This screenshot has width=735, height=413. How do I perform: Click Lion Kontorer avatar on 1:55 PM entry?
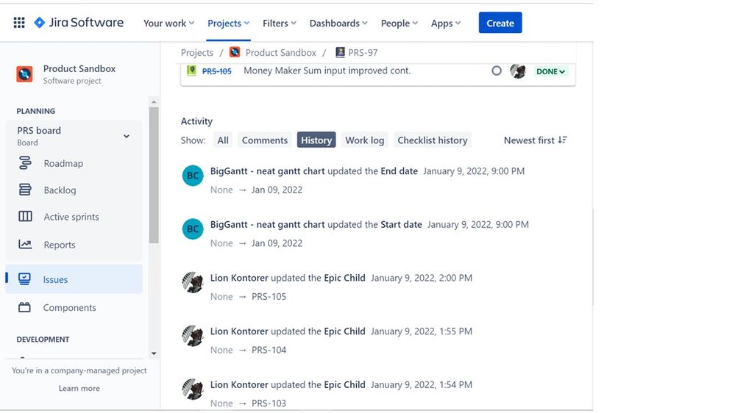click(193, 336)
